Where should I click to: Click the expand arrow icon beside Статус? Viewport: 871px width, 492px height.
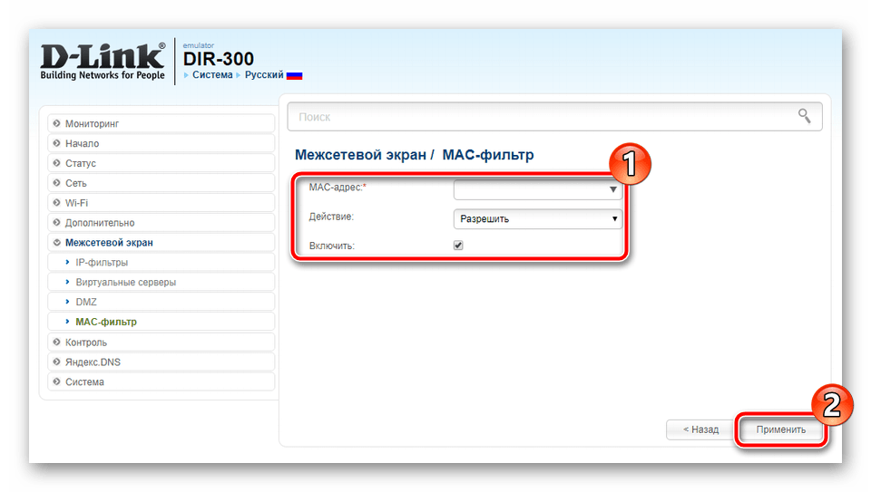56,163
